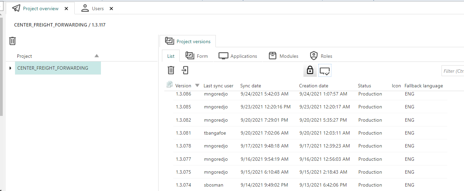
Task: Click the Project column header
Action: pos(25,56)
